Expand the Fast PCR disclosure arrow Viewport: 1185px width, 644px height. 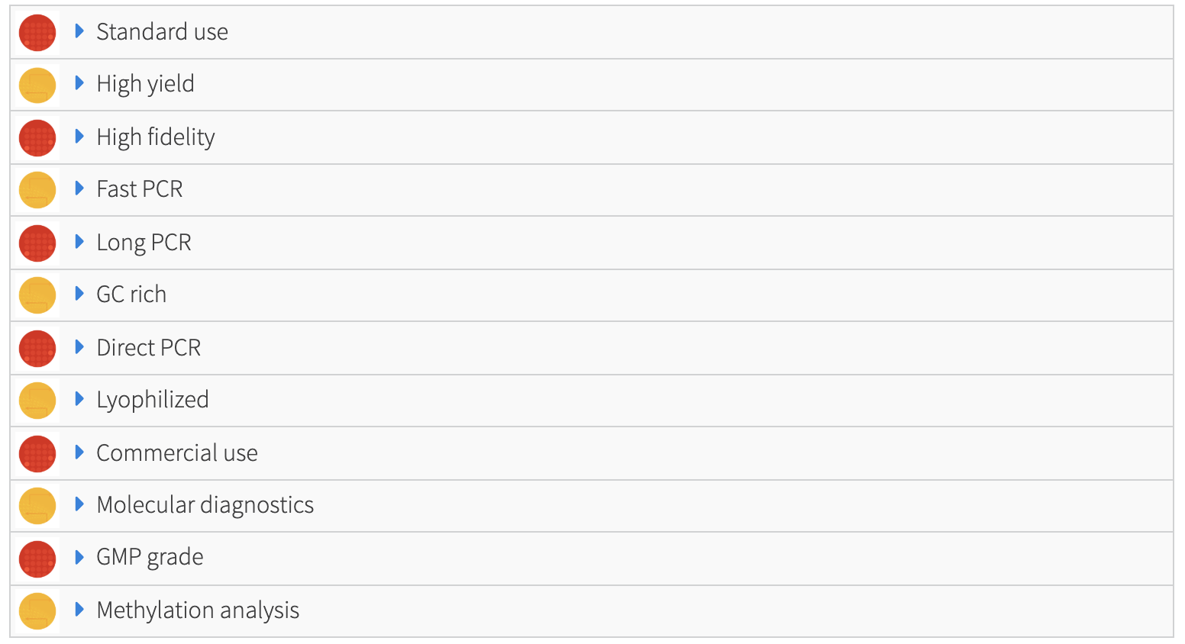point(79,188)
